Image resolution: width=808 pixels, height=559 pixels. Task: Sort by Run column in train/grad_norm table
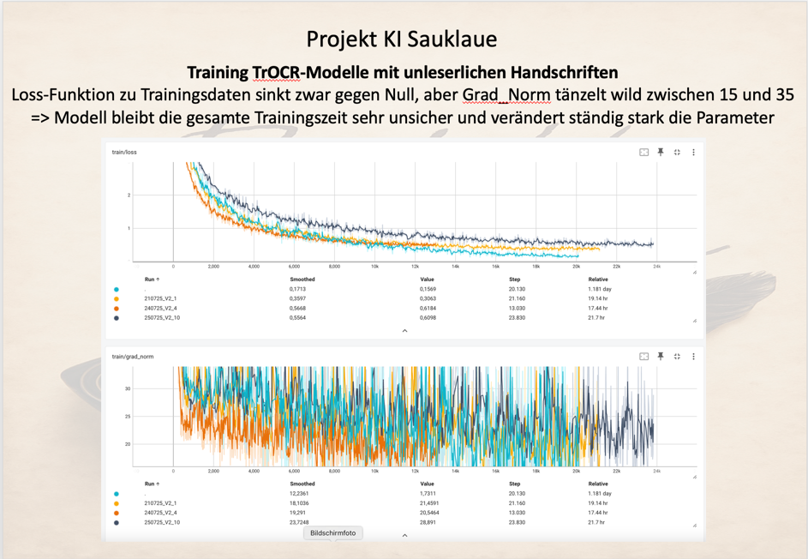[x=152, y=484]
